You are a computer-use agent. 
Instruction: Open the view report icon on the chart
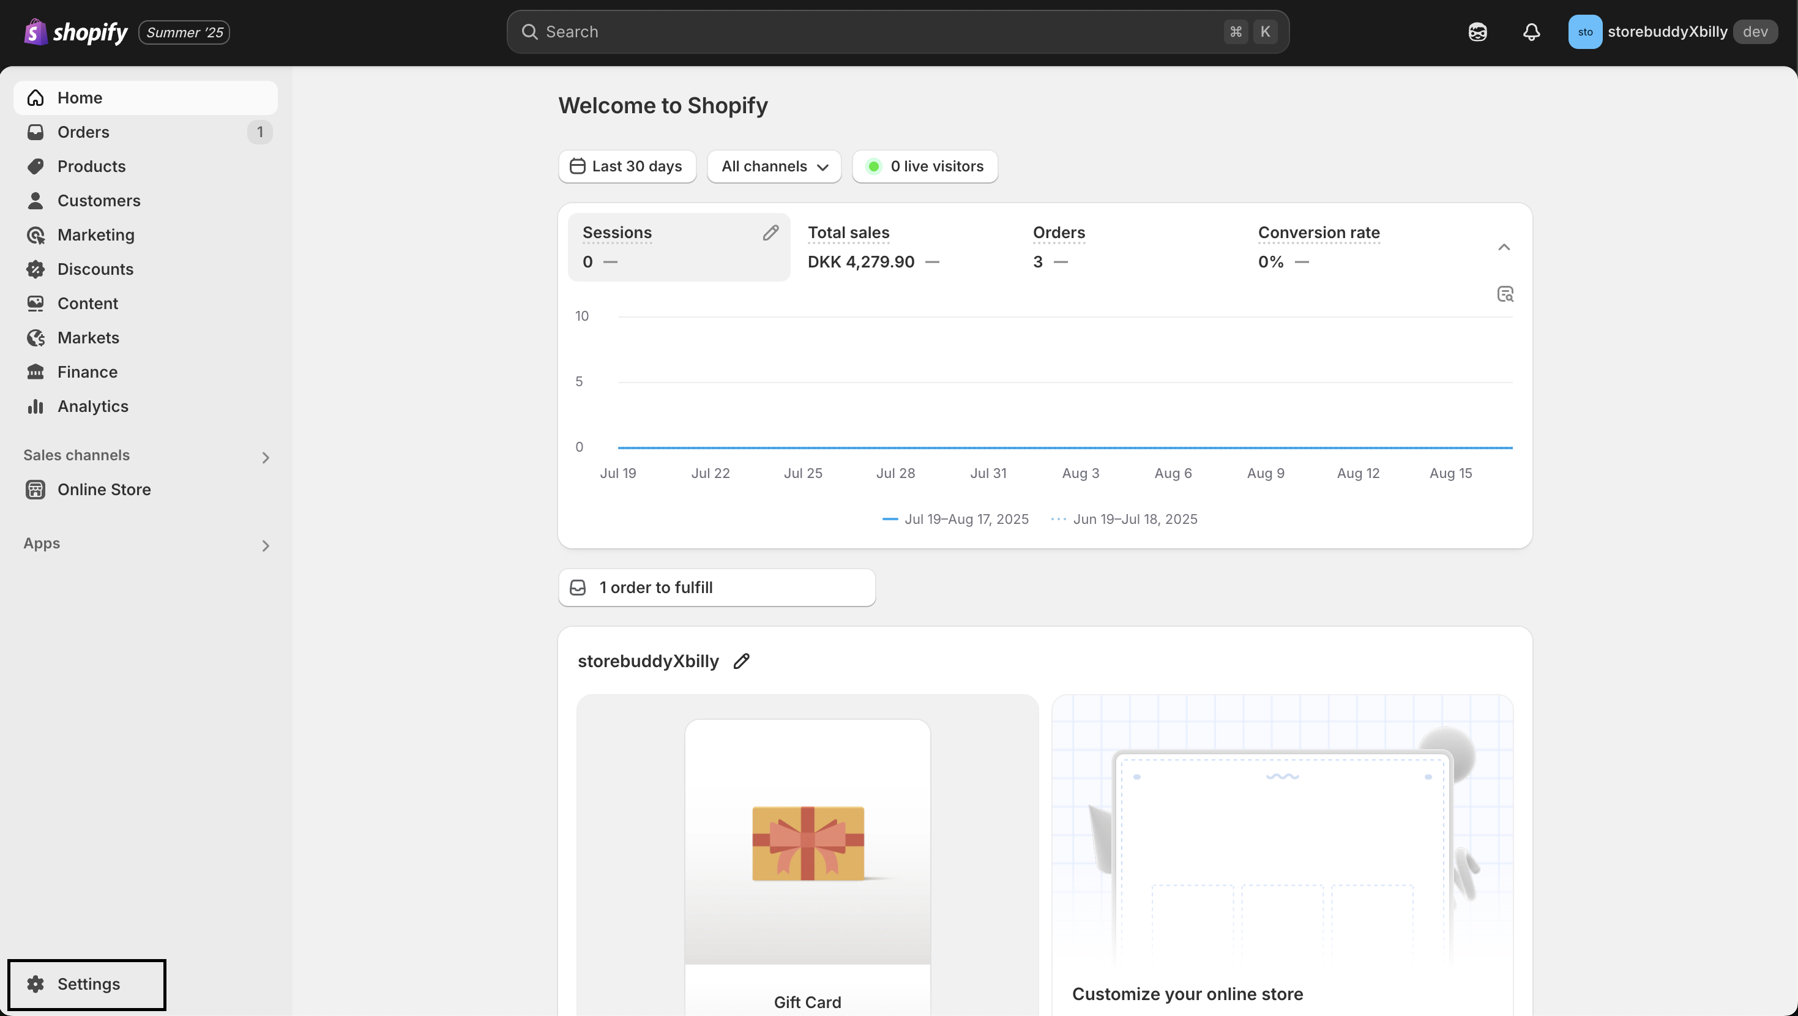[1505, 294]
